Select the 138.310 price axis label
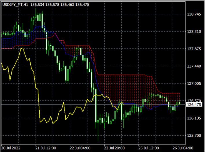Image resolution: width=205 pixels, height=152 pixels. pos(194,31)
